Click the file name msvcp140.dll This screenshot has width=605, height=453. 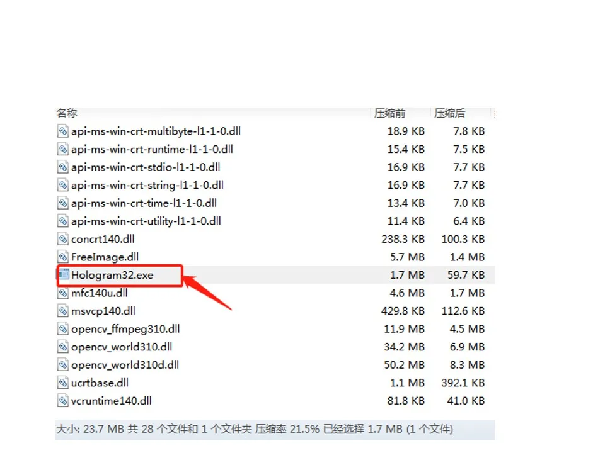tap(103, 311)
